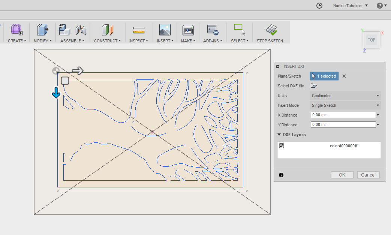Click the Insert image icon
The height and width of the screenshot is (235, 391).
point(165,30)
